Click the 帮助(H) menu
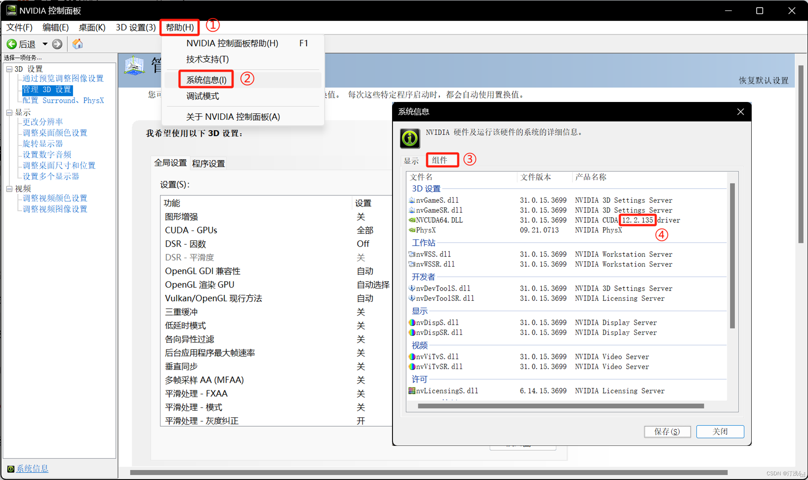The image size is (808, 480). coord(180,27)
